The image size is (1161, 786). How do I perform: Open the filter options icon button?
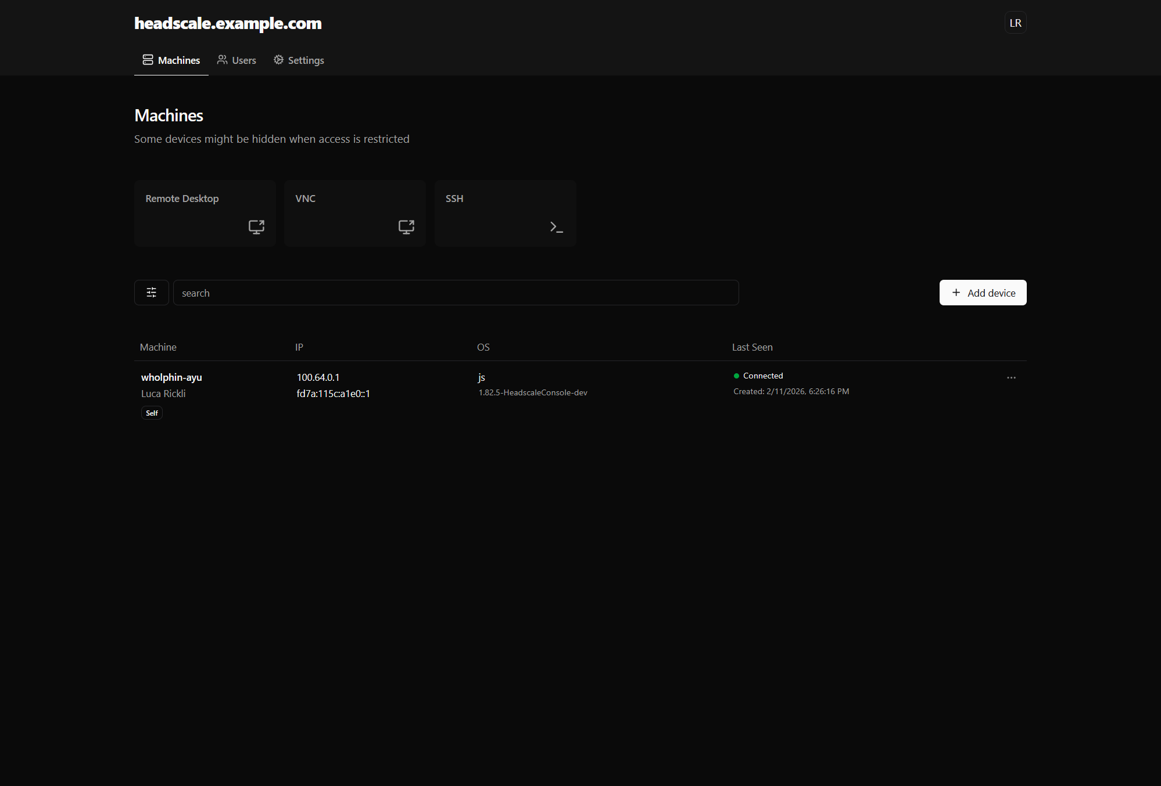pos(152,293)
